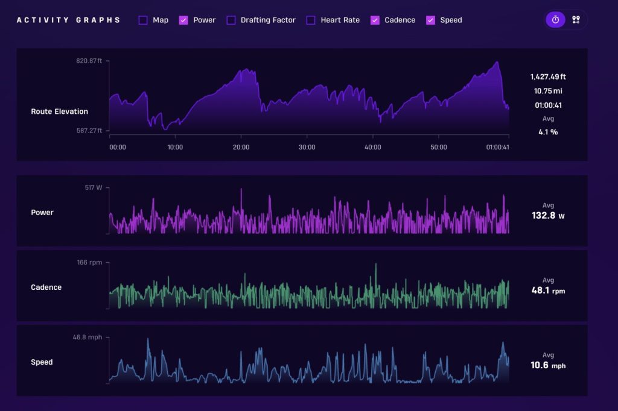Click the 1,427.49 ft elevation gain stat
618x411 pixels.
548,77
